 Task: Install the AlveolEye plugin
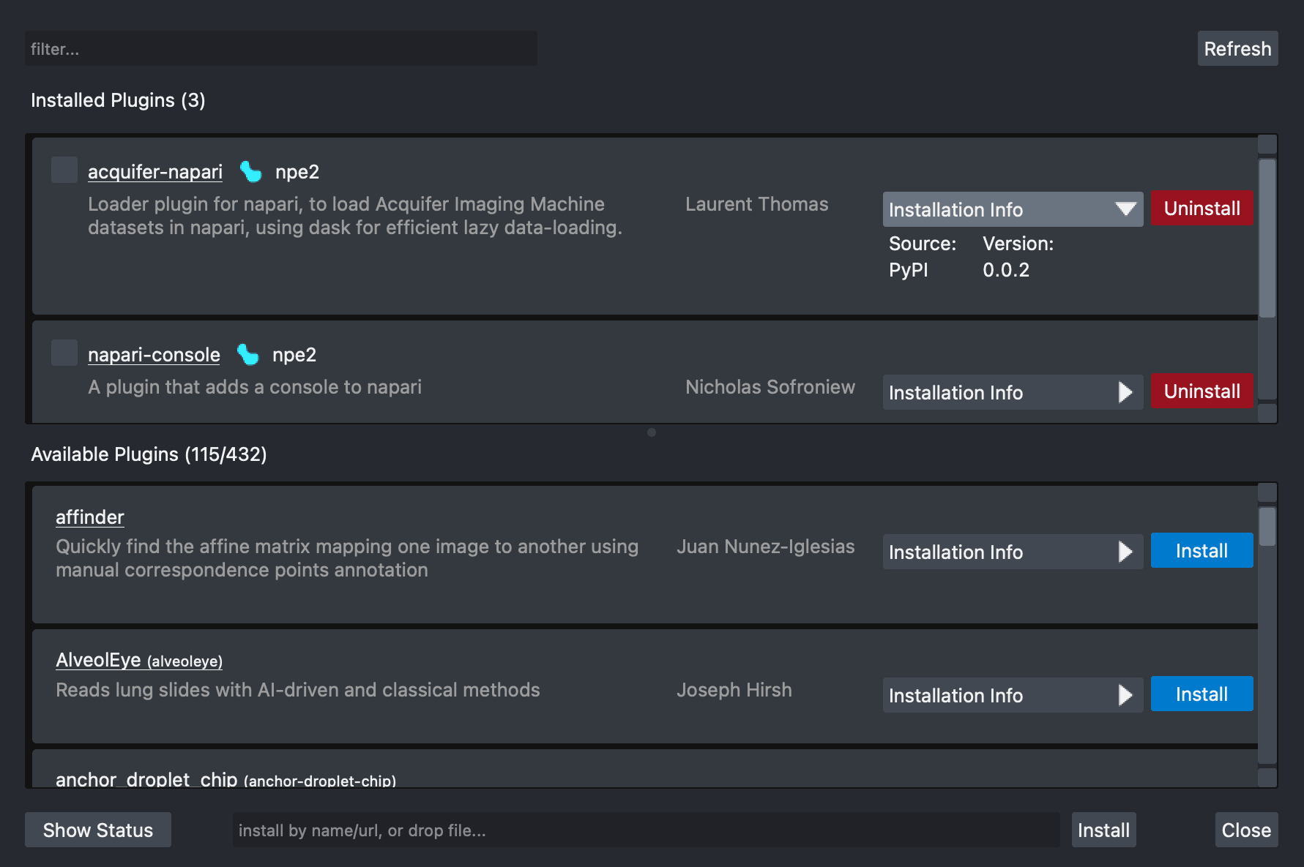click(1201, 694)
